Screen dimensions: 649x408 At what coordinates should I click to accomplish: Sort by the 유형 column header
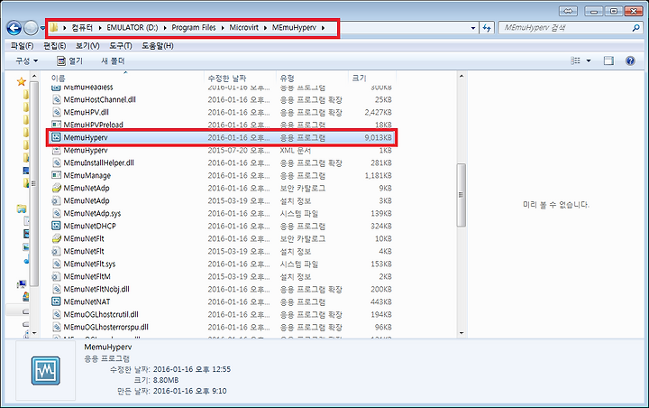coord(313,78)
